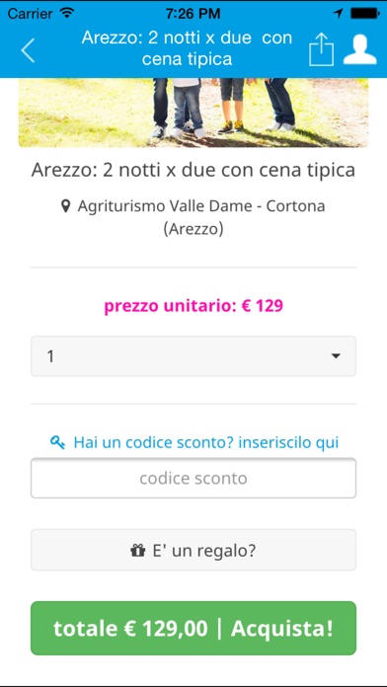Viewport: 387px width, 687px height.
Task: Open the quantity selector showing 1
Action: click(x=193, y=356)
